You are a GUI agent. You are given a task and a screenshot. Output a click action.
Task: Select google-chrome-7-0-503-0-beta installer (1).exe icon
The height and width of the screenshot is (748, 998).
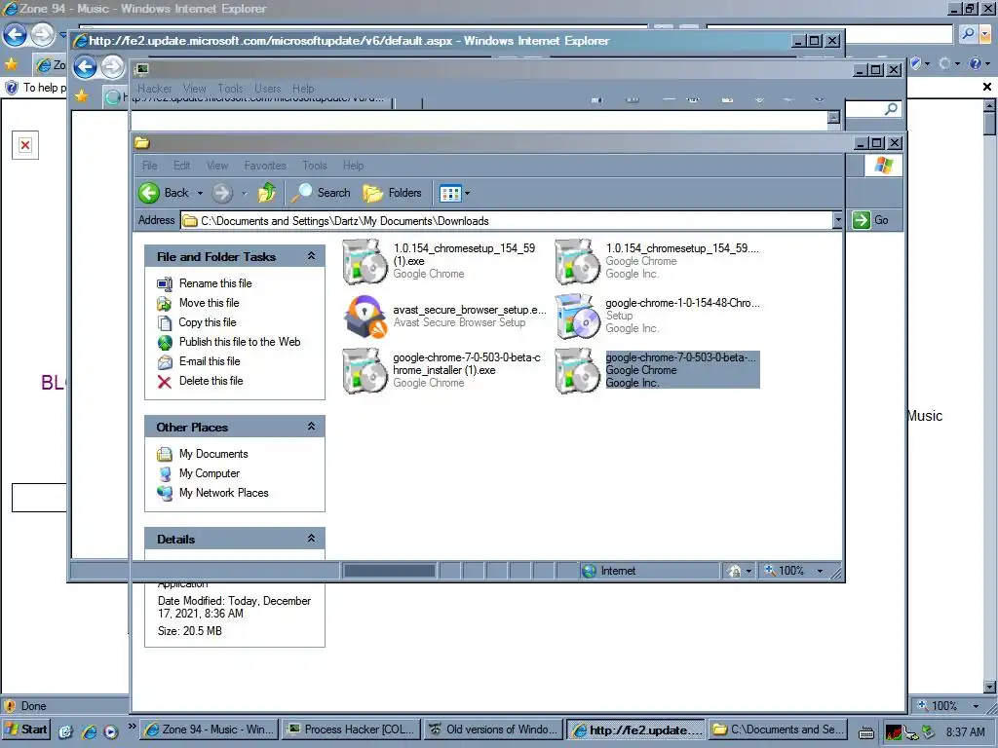pyautogui.click(x=365, y=370)
